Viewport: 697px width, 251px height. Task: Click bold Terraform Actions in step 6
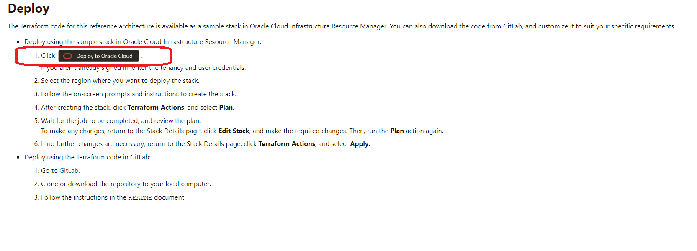click(x=287, y=144)
